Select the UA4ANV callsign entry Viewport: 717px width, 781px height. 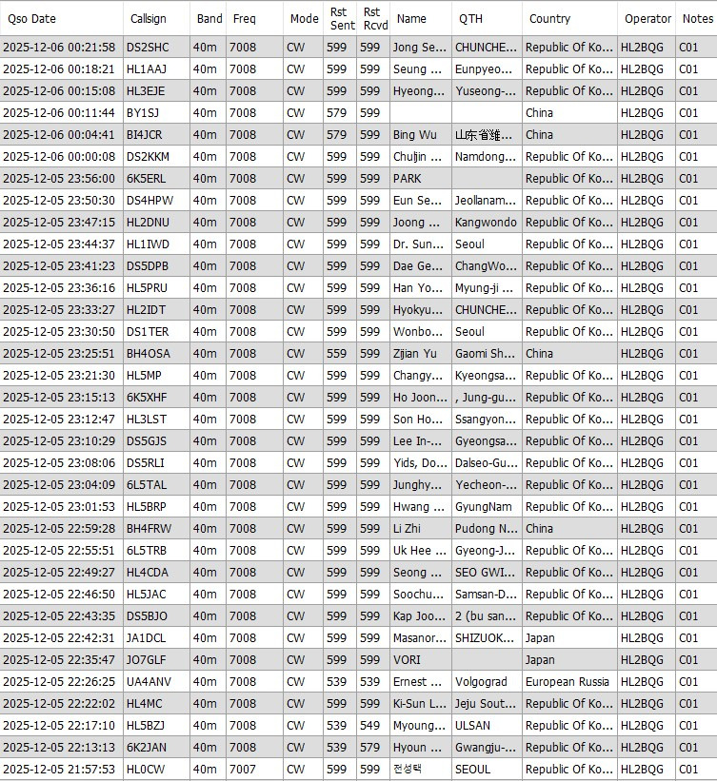click(x=149, y=681)
